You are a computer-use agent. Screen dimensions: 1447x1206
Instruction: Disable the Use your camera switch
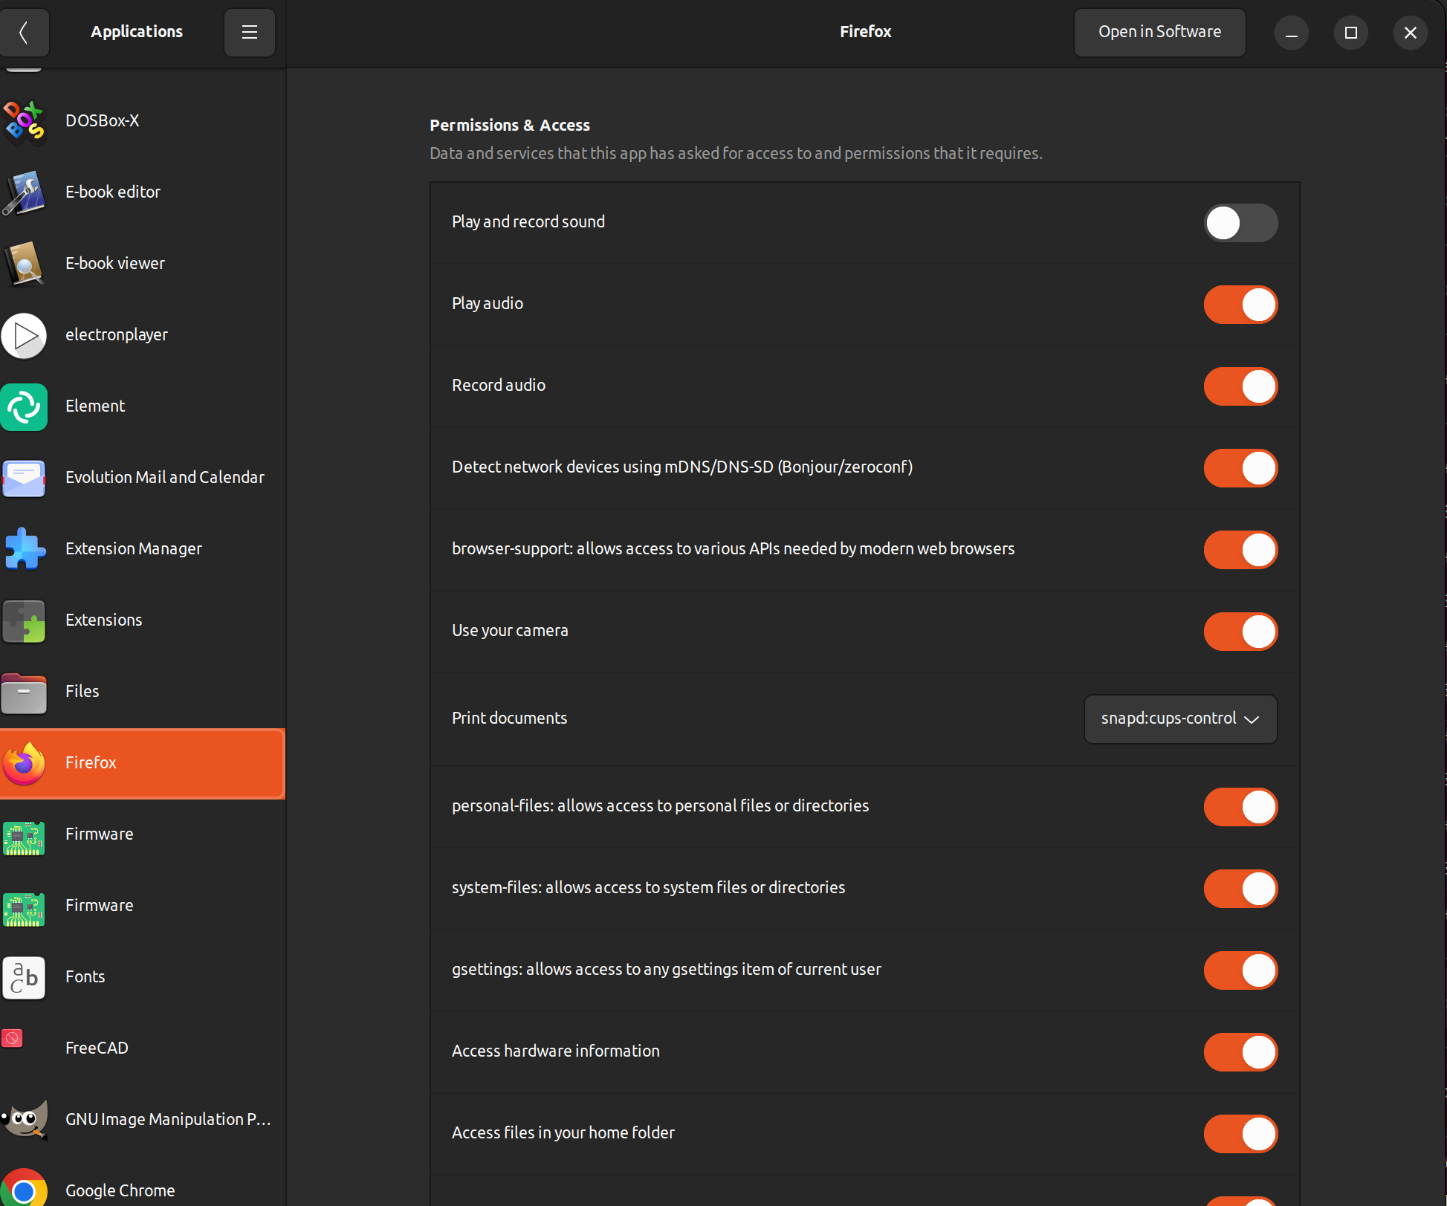pyautogui.click(x=1240, y=632)
